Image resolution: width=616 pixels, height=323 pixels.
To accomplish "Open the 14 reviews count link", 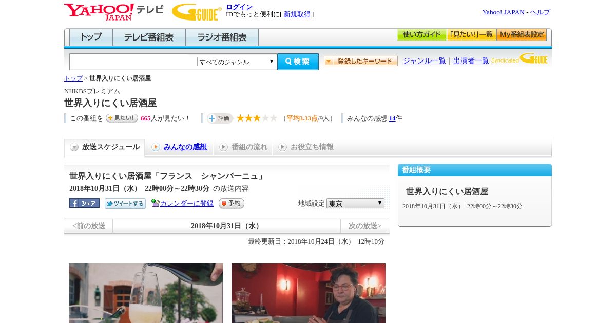I will coord(392,118).
